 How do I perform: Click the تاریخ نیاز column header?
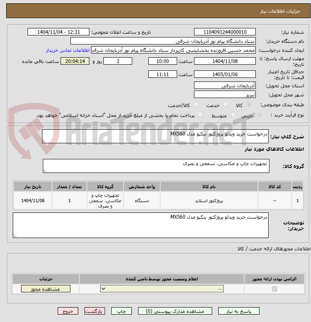coord(33,187)
